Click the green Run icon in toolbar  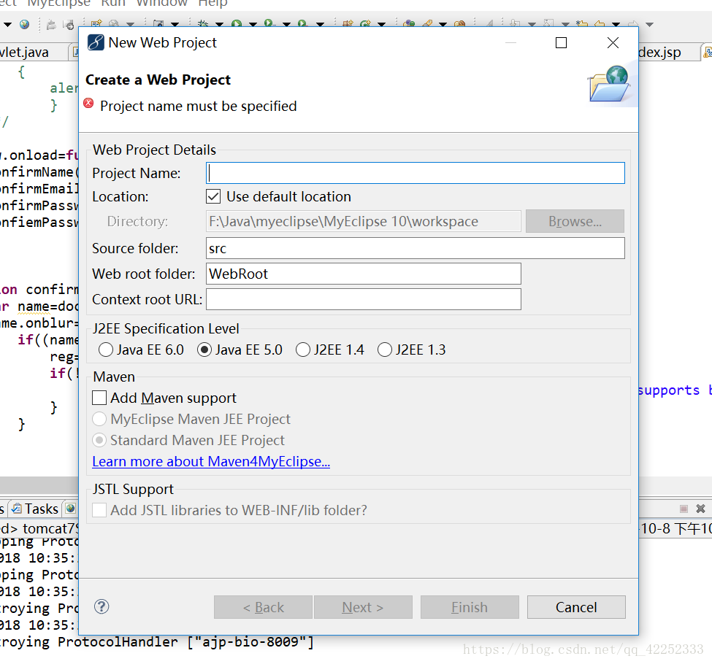(x=236, y=23)
